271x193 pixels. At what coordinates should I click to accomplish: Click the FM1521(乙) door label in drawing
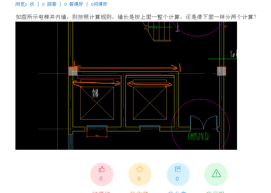198,137
